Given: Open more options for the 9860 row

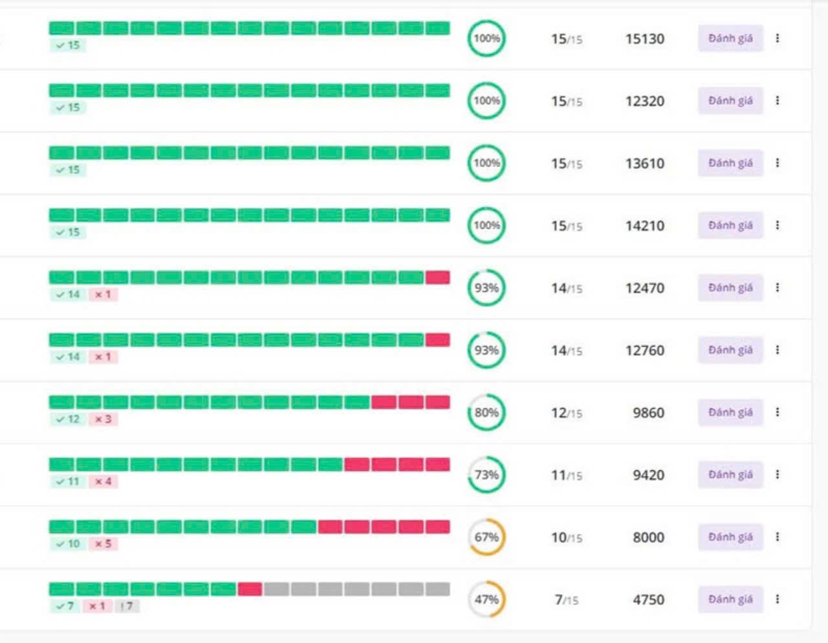Looking at the screenshot, I should pyautogui.click(x=777, y=412).
